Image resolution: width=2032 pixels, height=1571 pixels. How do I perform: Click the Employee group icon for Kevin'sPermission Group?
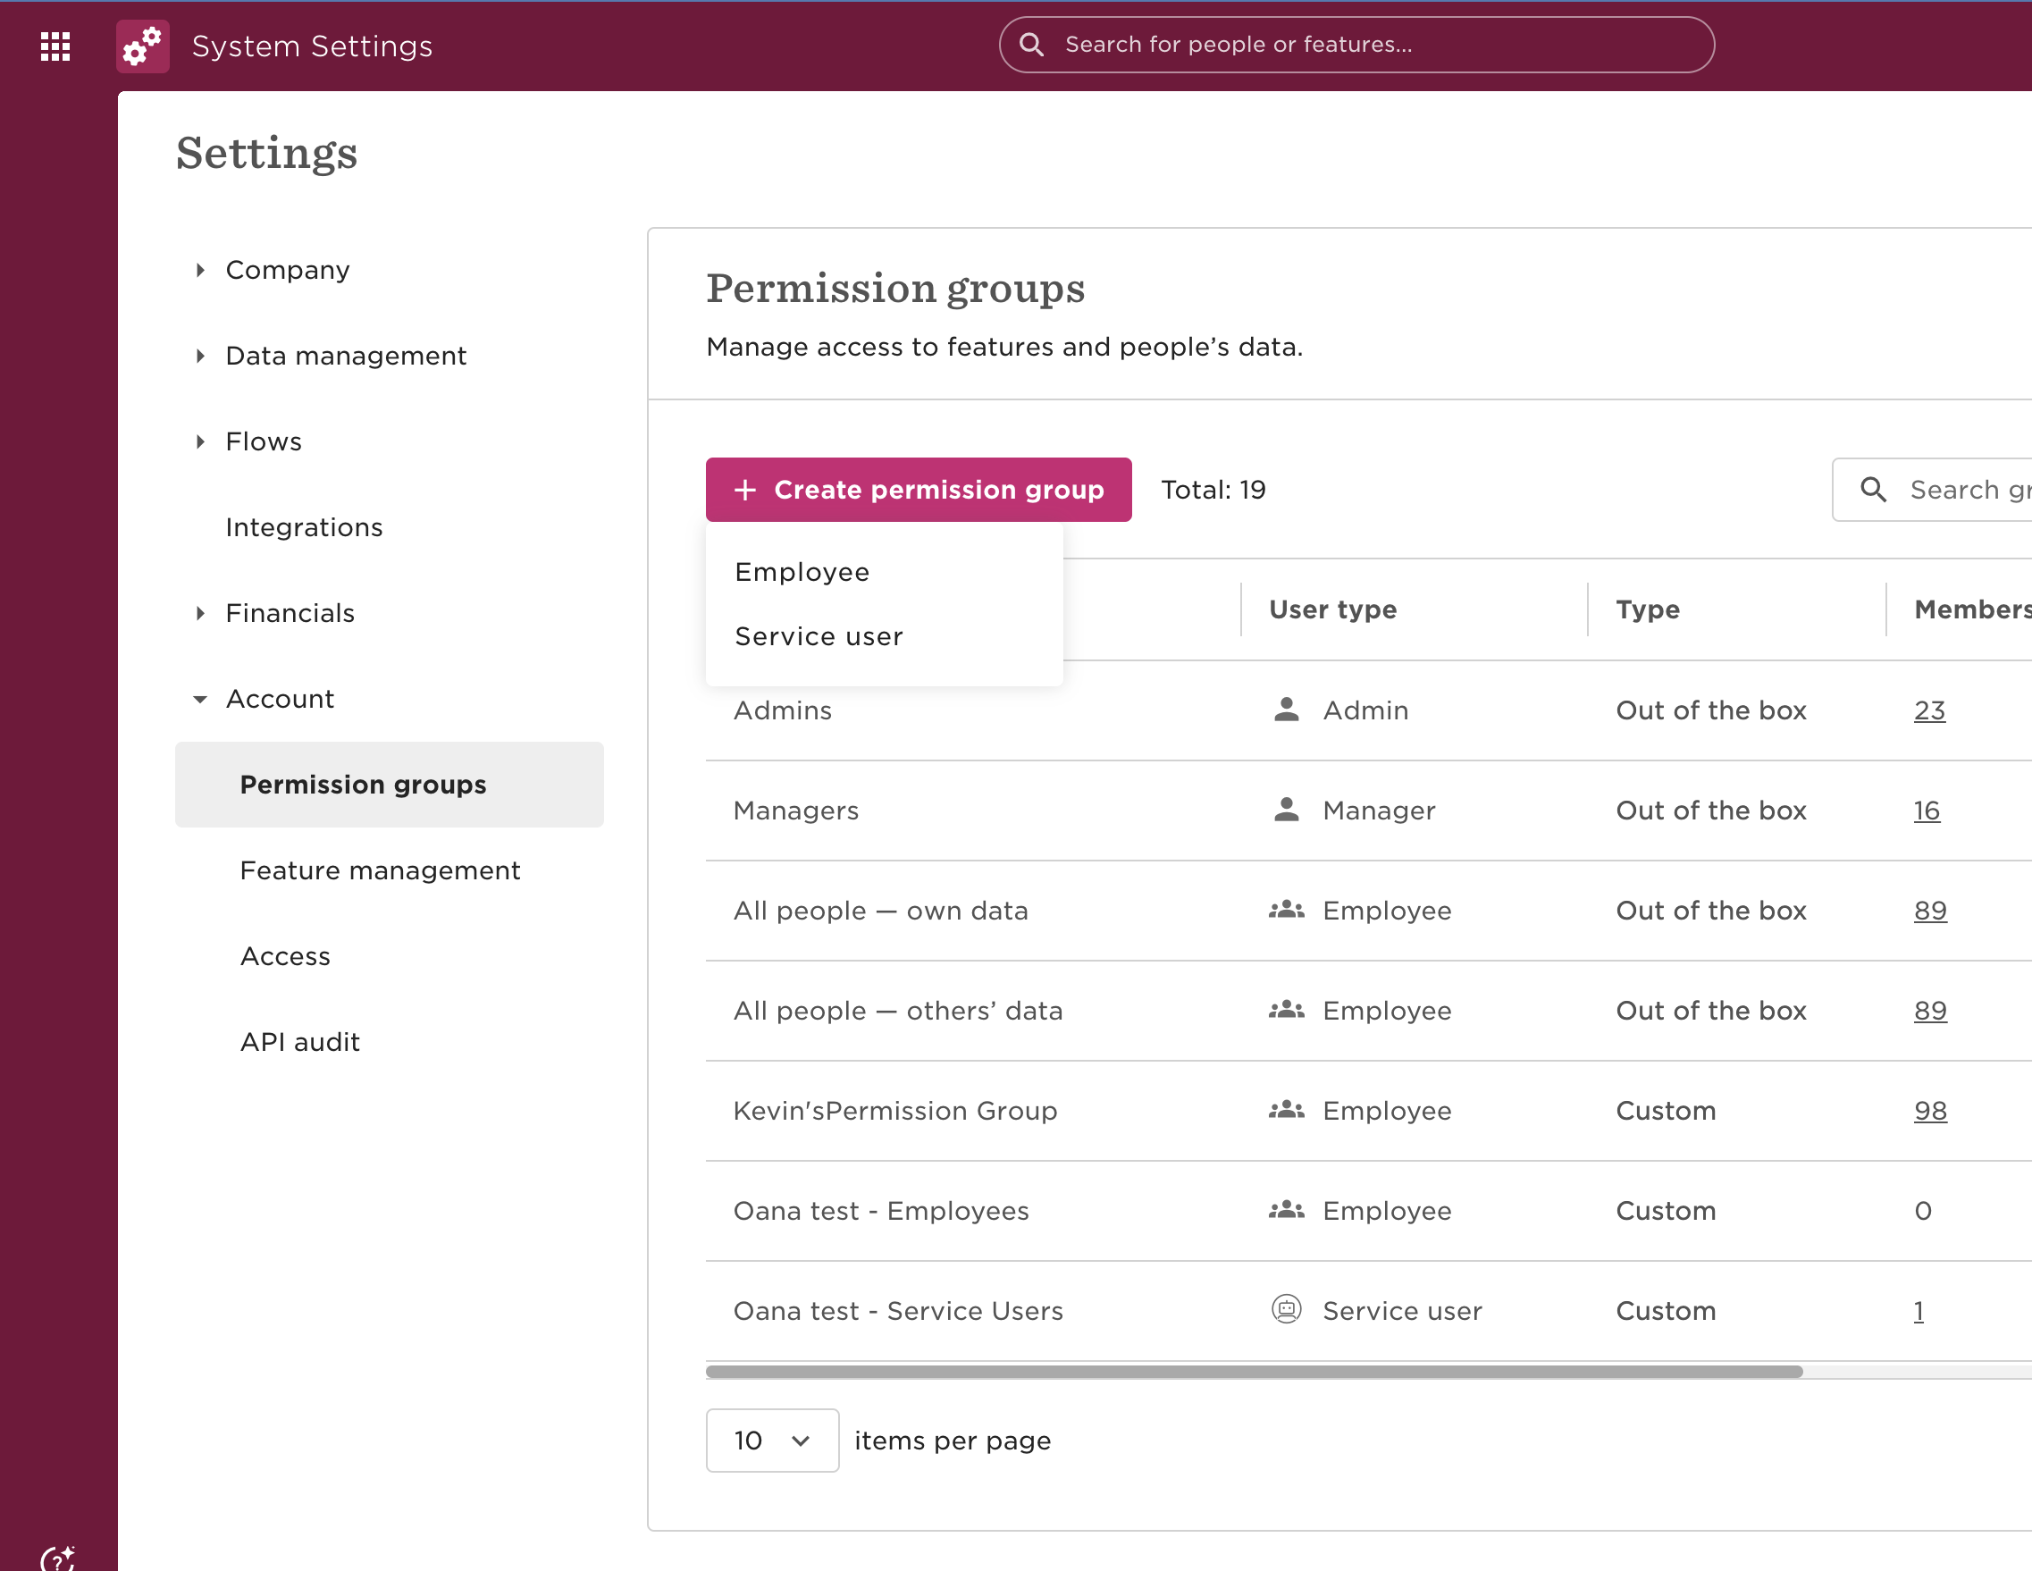(x=1286, y=1110)
